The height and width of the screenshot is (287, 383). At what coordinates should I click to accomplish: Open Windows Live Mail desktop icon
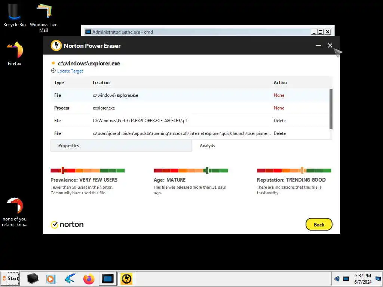[x=43, y=18]
